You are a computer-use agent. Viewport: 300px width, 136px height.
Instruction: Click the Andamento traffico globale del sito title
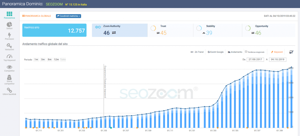[45, 44]
